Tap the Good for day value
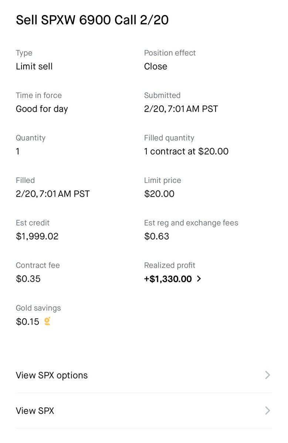Viewport: 288px width, 443px height. [x=42, y=109]
